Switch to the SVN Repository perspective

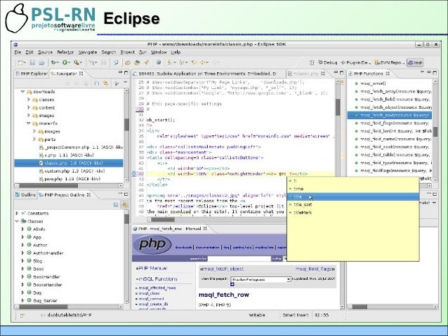[390, 62]
